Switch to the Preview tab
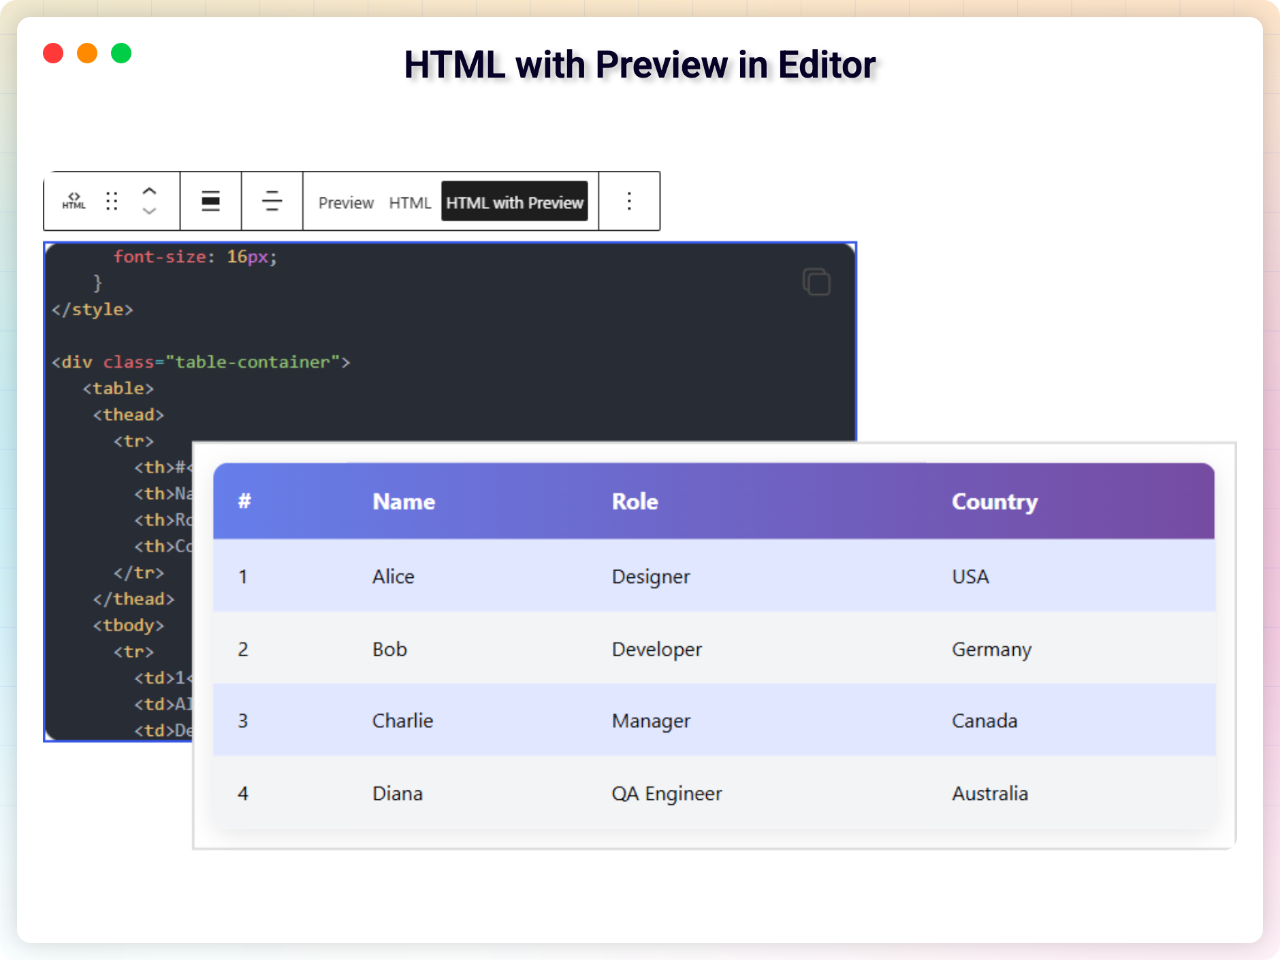The width and height of the screenshot is (1280, 960). tap(346, 203)
